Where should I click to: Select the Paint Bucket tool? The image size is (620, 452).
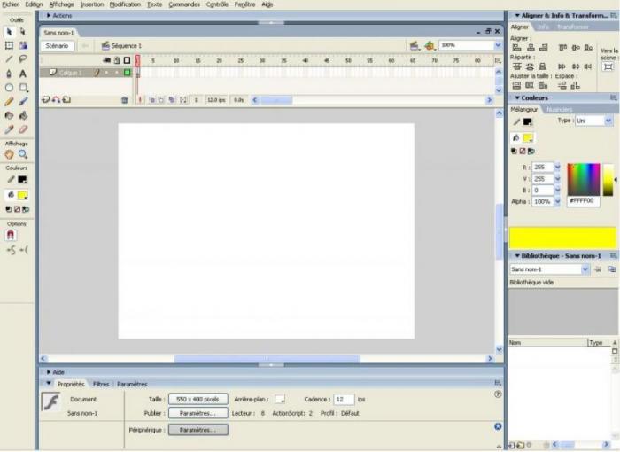(23, 115)
